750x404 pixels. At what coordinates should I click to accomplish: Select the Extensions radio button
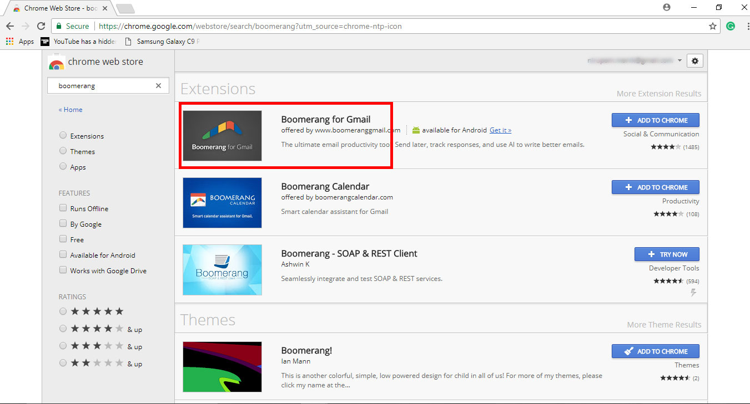tap(63, 135)
